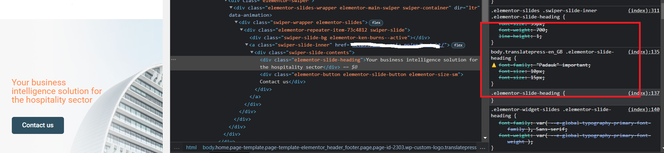Click the Sans-serif fallback font value
Screen dimensions: 664x153
551,129
